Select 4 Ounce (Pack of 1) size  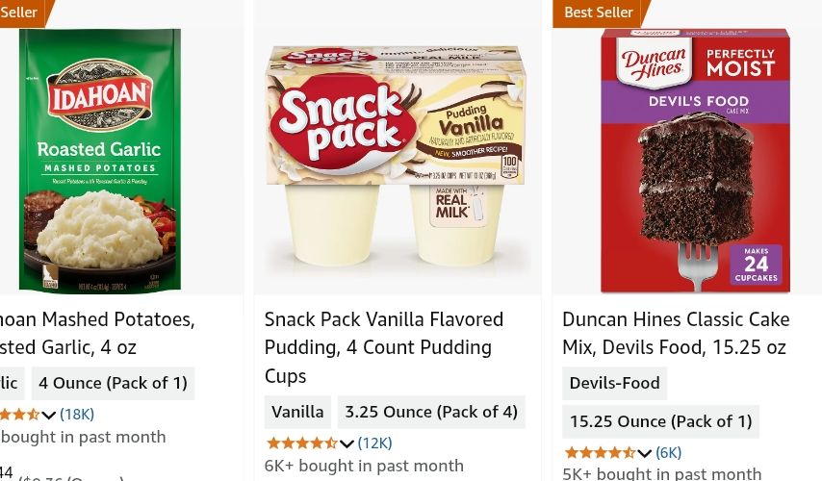(113, 383)
